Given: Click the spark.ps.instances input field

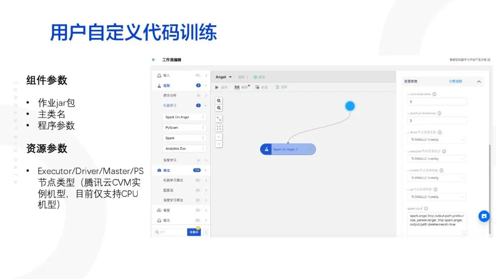Looking at the screenshot, I should [437, 121].
